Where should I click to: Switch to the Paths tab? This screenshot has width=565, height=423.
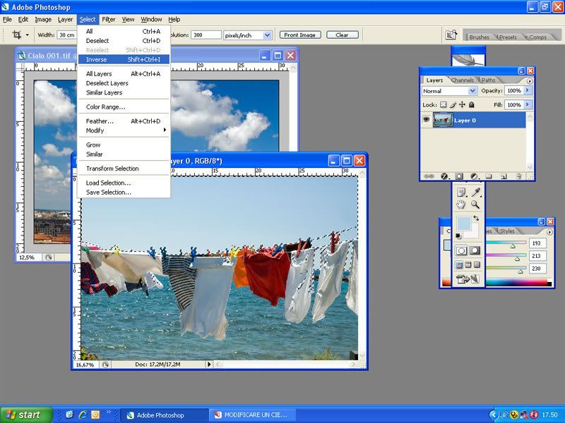pyautogui.click(x=488, y=80)
